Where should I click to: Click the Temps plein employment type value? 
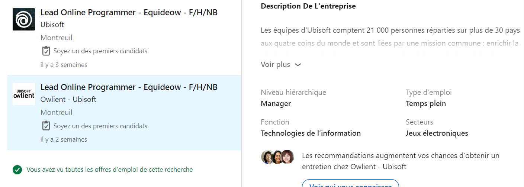tap(425, 103)
